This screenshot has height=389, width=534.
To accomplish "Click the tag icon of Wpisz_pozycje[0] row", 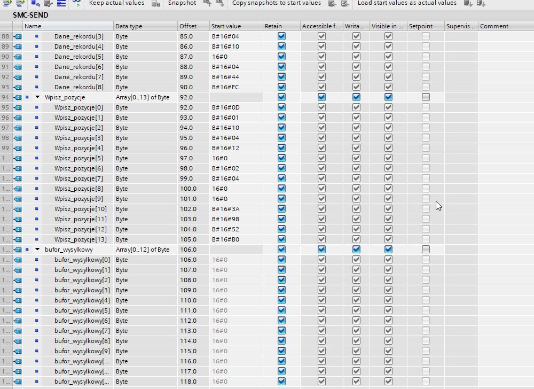I will pyautogui.click(x=18, y=107).
